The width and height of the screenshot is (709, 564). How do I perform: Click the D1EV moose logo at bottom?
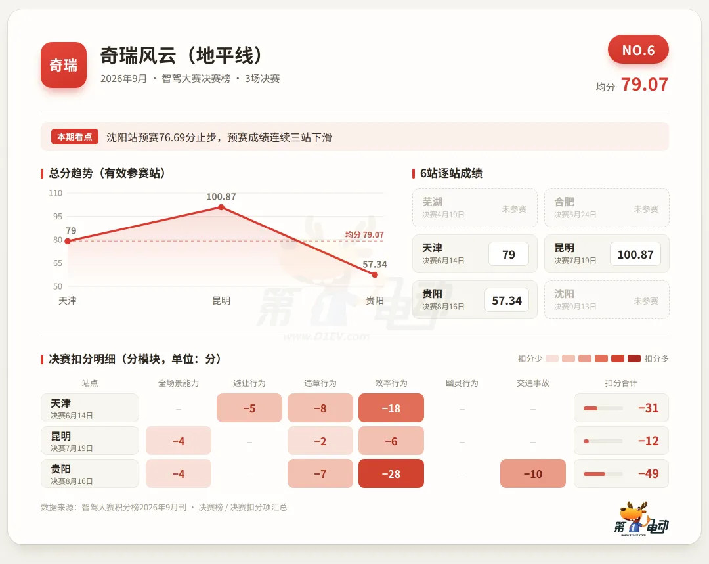(x=641, y=519)
